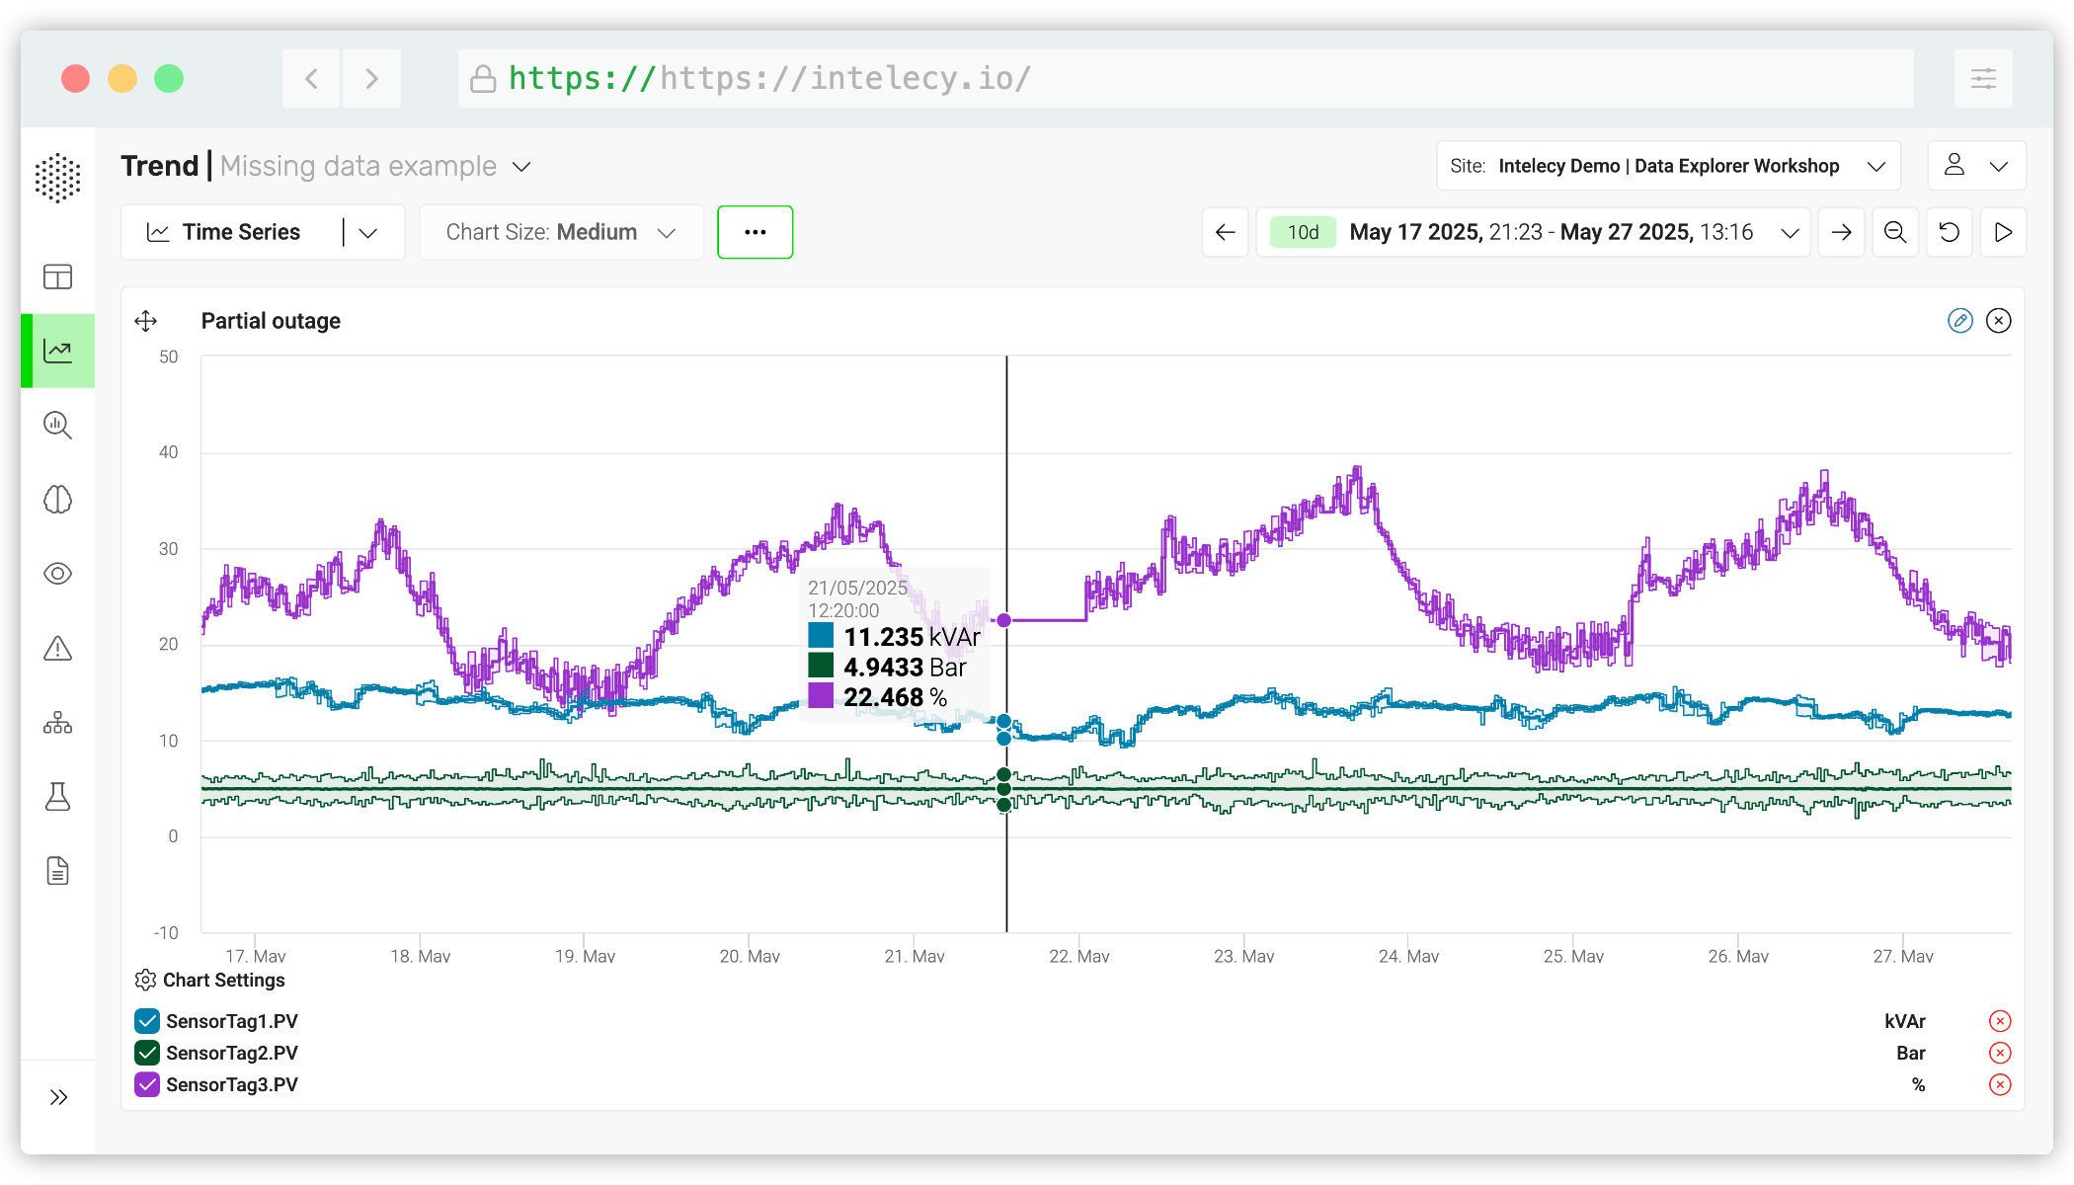Reset the time range with refresh icon
The height and width of the screenshot is (1185, 2074).
point(1949,232)
